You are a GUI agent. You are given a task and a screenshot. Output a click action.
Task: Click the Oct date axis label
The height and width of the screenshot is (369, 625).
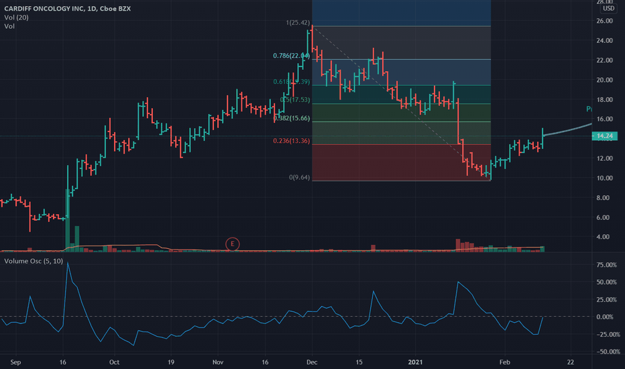(115, 362)
